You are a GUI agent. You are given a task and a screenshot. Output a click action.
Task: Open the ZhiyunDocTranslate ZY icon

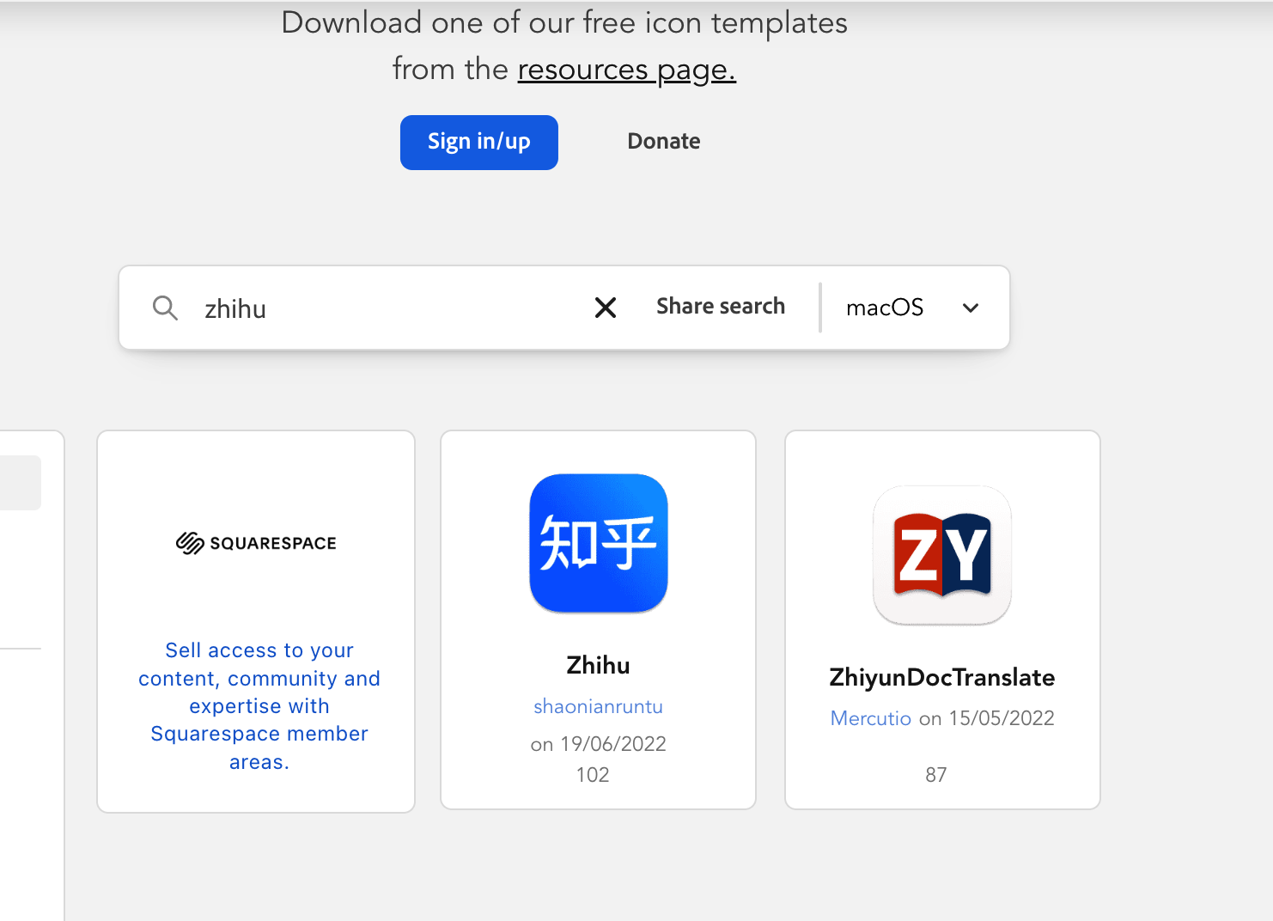click(x=942, y=555)
